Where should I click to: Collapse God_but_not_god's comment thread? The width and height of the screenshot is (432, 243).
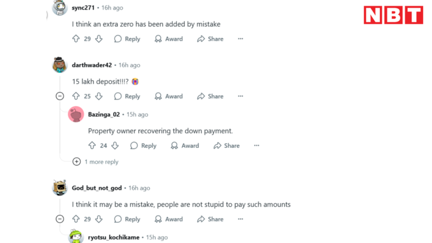(x=60, y=219)
